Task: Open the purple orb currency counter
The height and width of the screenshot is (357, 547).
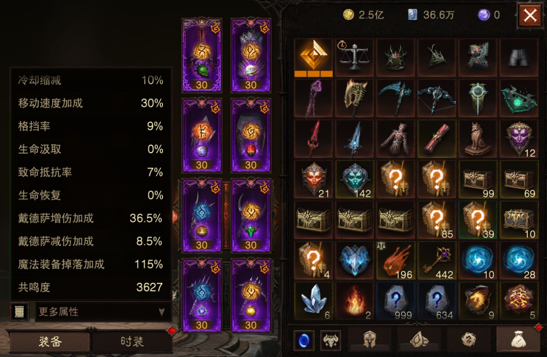Action: 489,15
